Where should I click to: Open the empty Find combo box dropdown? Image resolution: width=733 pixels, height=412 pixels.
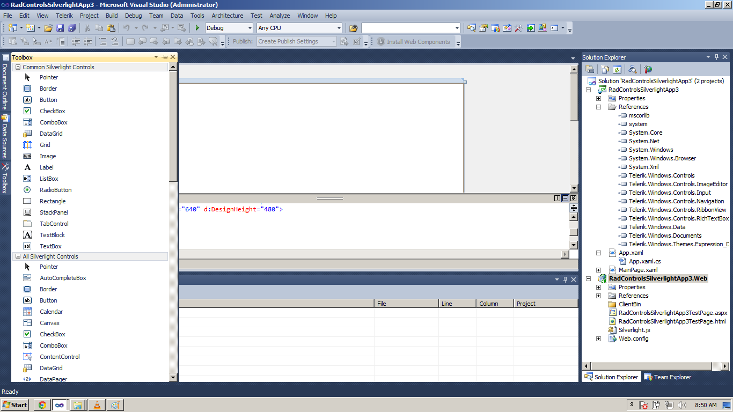tap(457, 28)
